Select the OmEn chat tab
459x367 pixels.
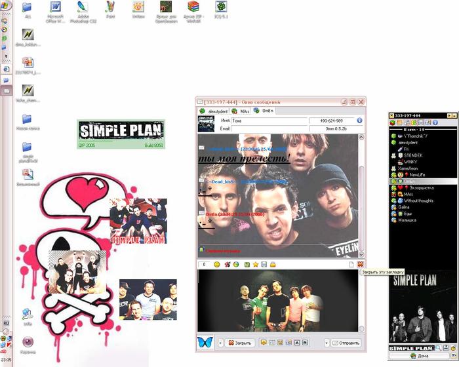click(264, 111)
